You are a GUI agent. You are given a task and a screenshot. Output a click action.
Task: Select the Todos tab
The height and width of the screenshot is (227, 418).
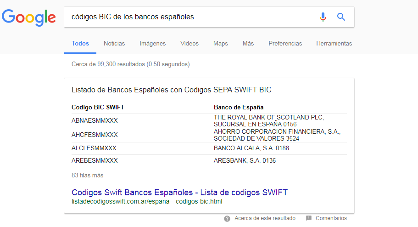click(80, 43)
